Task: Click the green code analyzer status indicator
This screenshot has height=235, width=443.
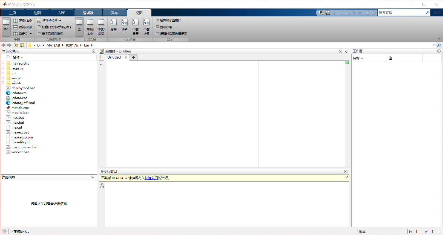Action: click(347, 62)
